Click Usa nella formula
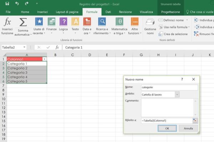Viewport: 214px width, 142px height. (x=174, y=27)
